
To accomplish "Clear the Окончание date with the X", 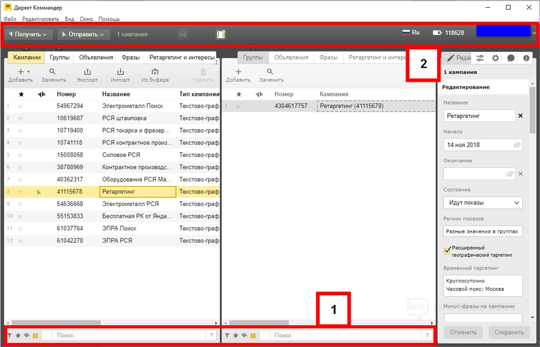I will click(x=520, y=174).
